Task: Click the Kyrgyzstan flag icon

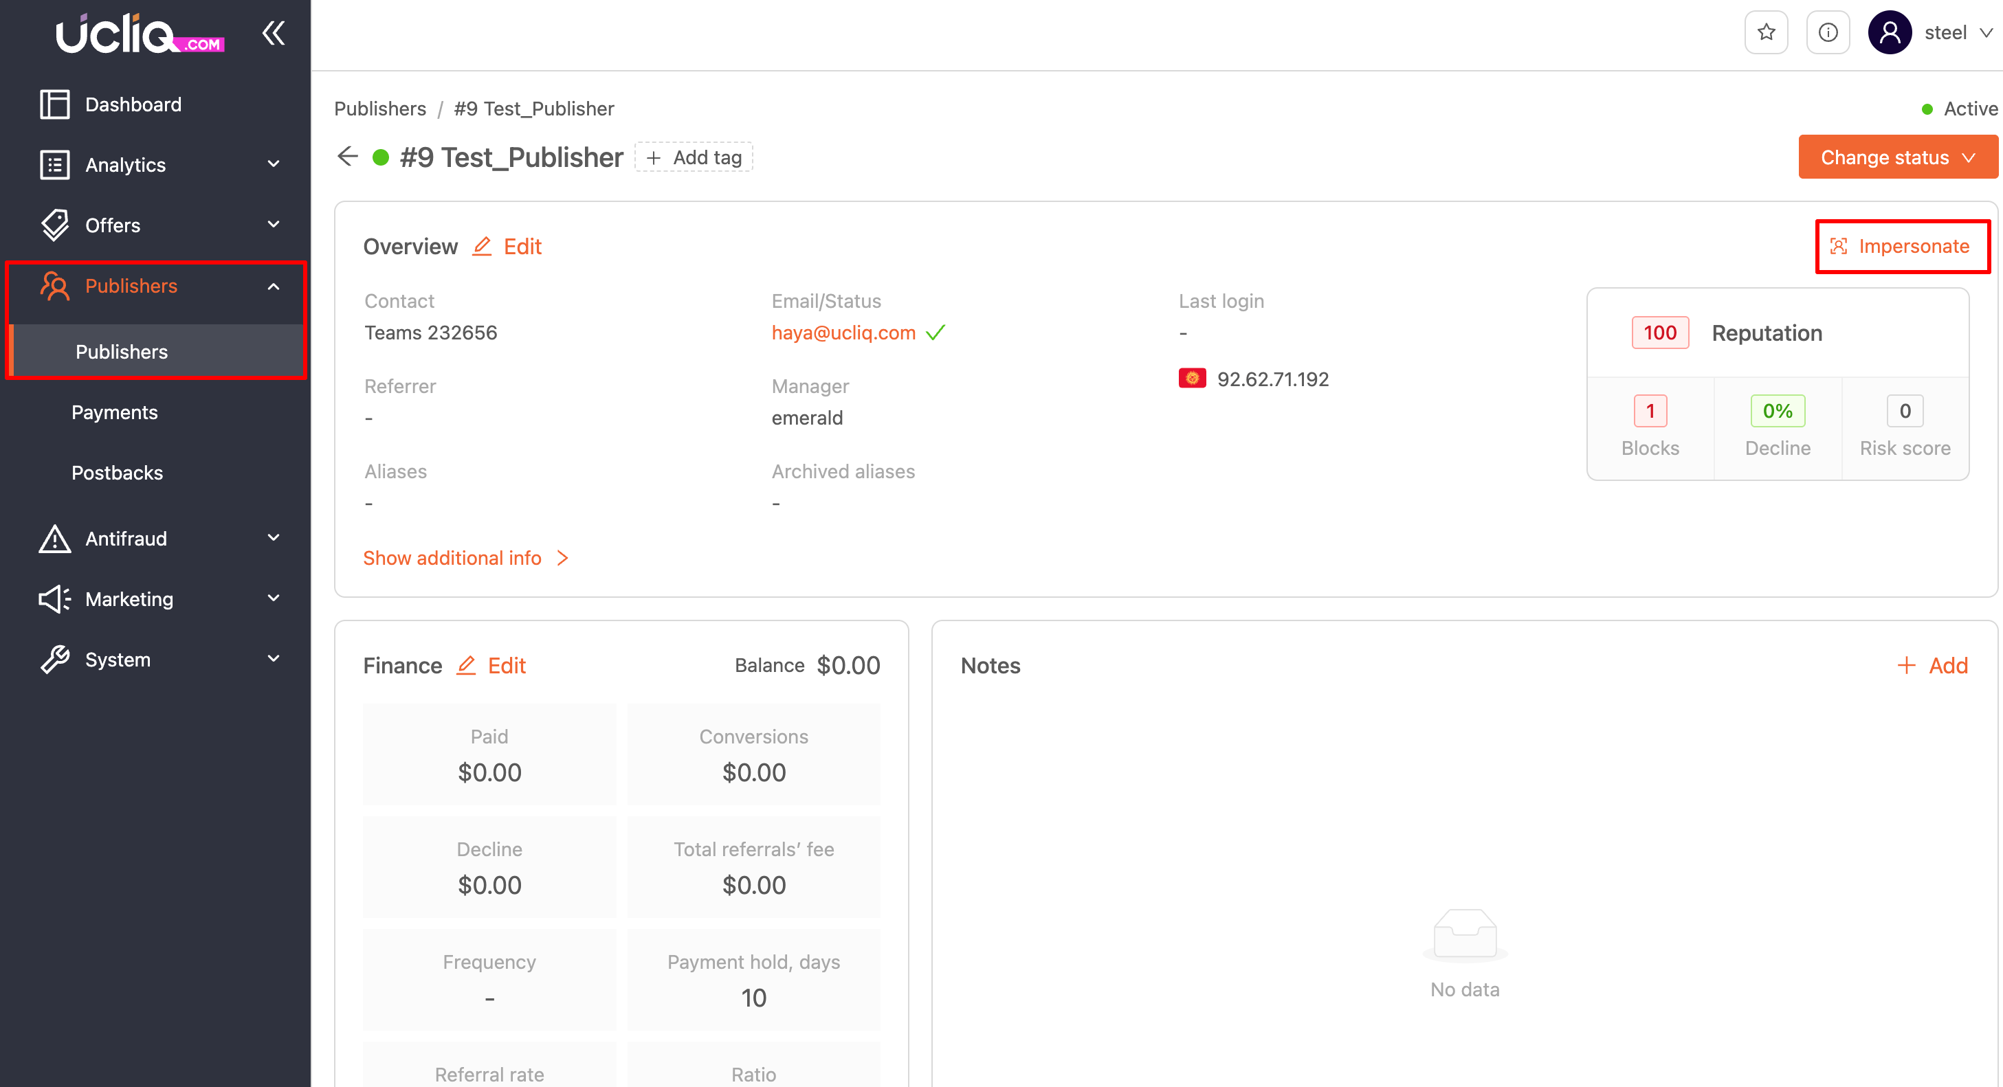Action: click(1191, 379)
